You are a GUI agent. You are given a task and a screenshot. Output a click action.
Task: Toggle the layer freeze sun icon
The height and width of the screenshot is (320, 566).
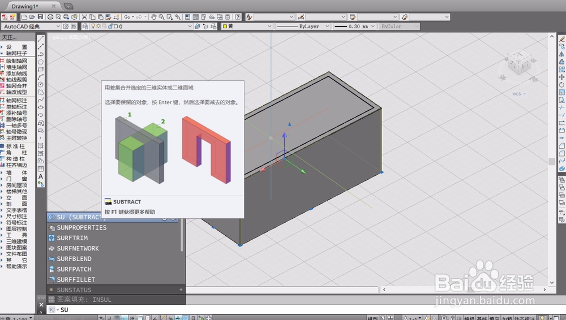98,27
